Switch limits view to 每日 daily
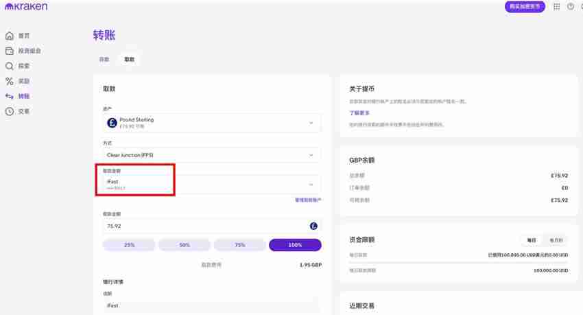Screen dimensions: 583x315 tap(531, 240)
